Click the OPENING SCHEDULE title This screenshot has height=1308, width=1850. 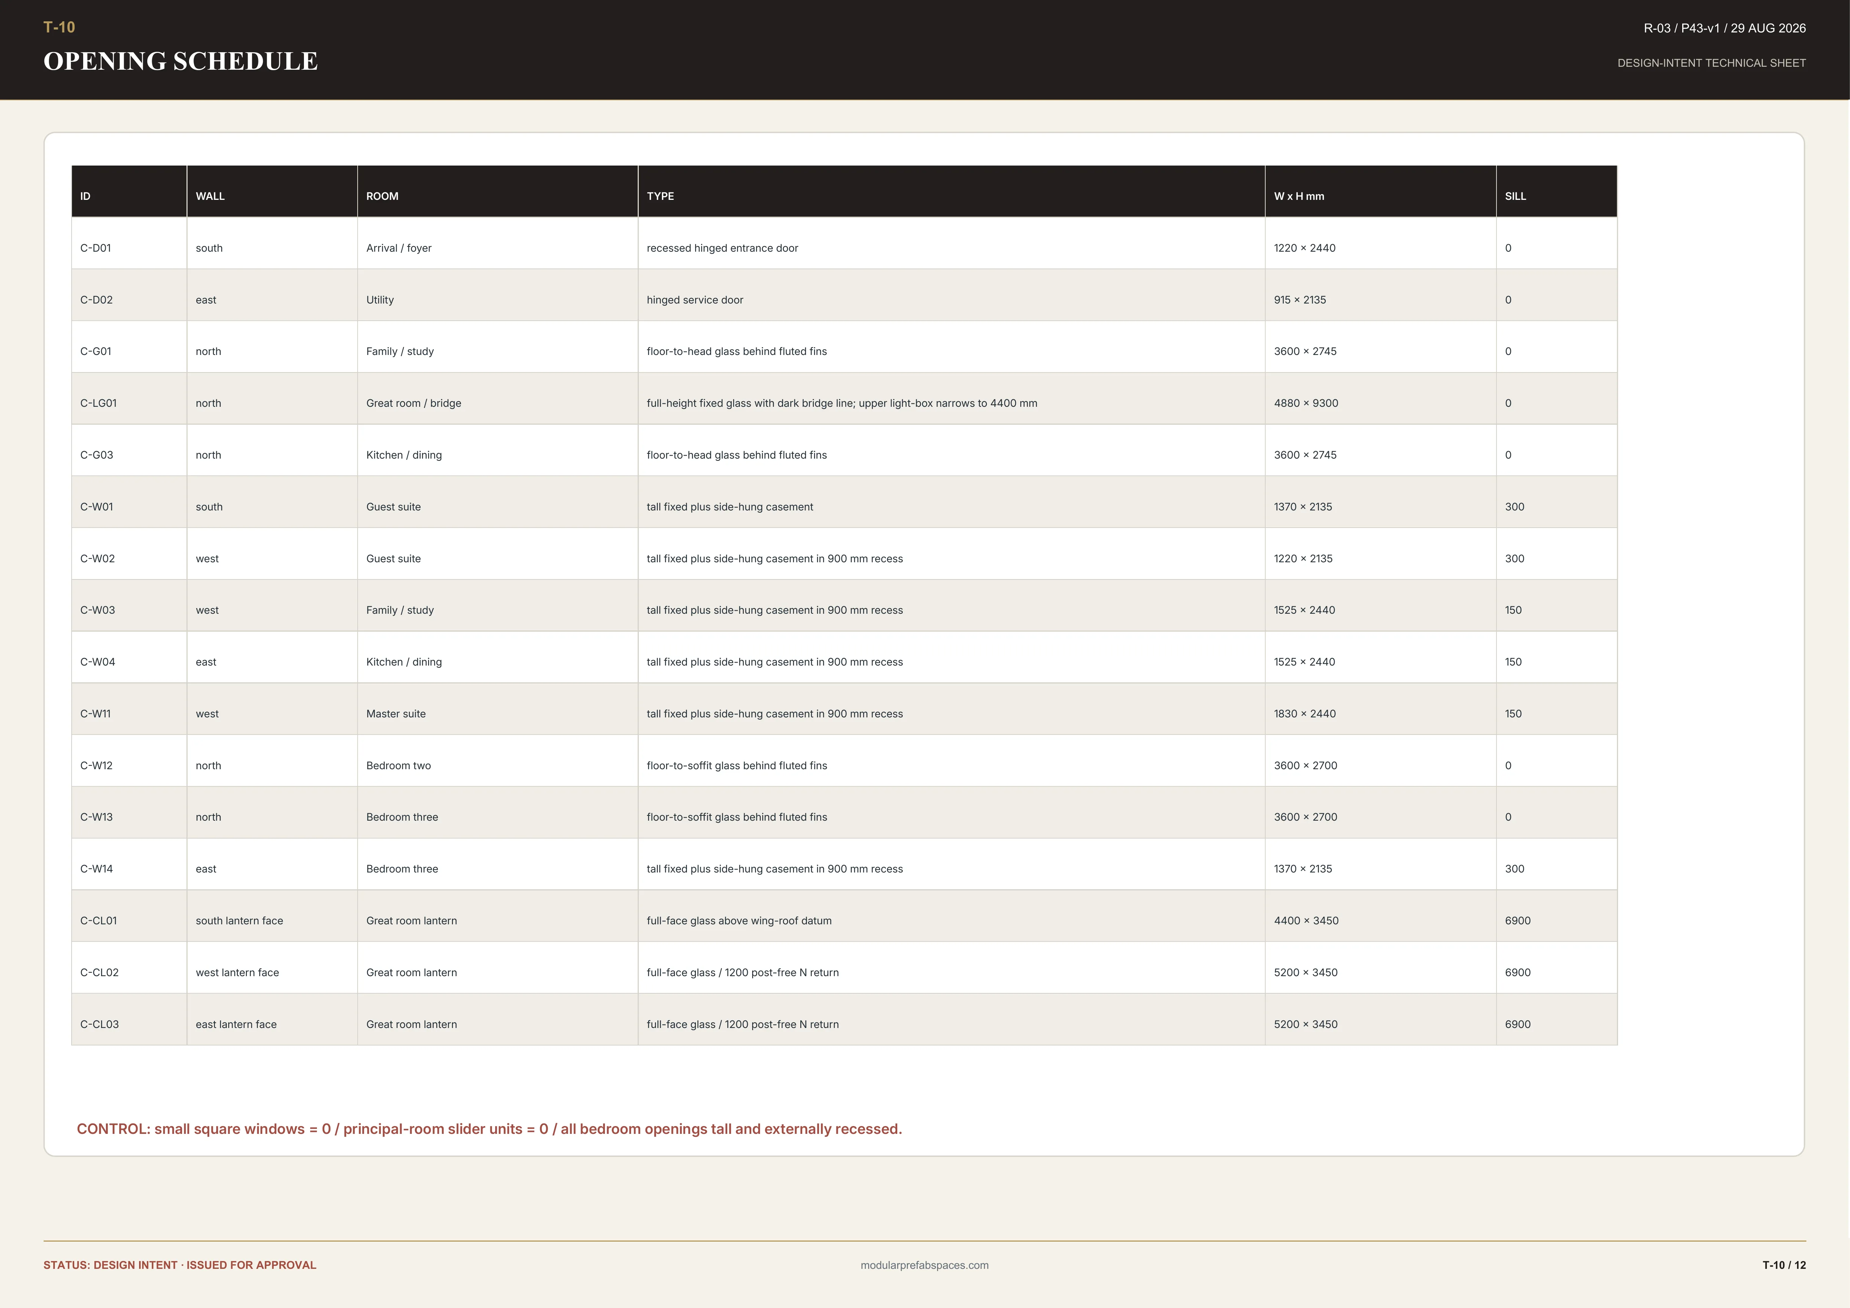coord(180,61)
